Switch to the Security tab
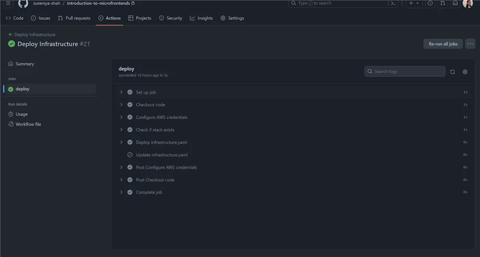Image resolution: width=480 pixels, height=257 pixels. point(170,18)
